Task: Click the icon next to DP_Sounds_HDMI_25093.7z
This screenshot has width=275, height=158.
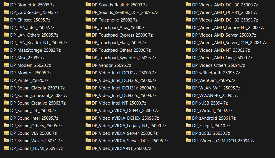Action: tap(6, 148)
